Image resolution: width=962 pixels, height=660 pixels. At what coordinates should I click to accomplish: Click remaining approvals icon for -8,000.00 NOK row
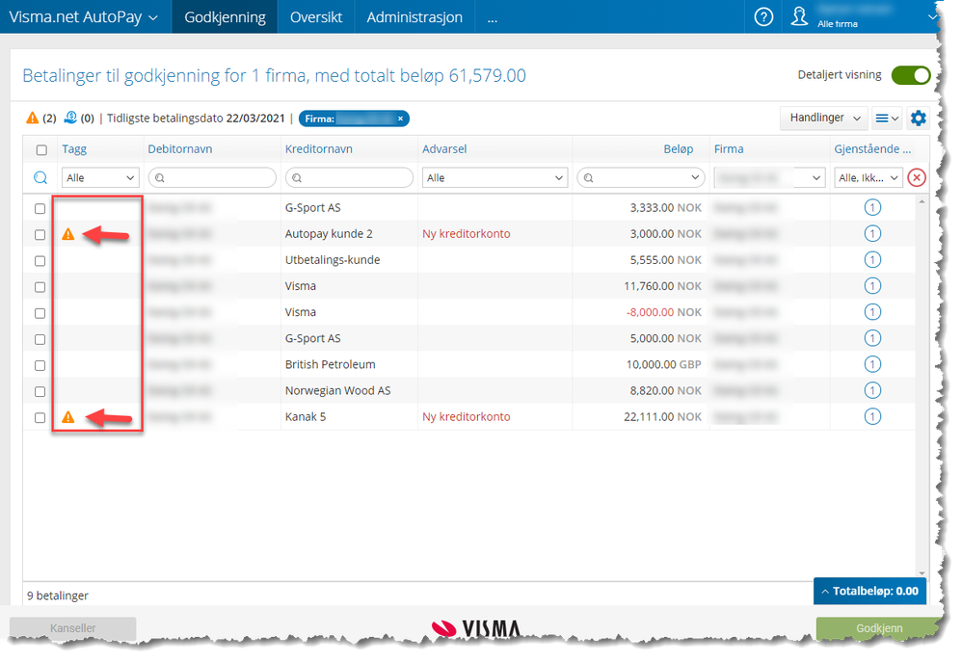872,312
